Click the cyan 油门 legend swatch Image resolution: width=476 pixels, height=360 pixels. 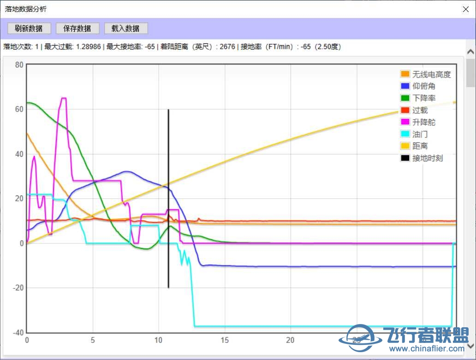click(405, 134)
